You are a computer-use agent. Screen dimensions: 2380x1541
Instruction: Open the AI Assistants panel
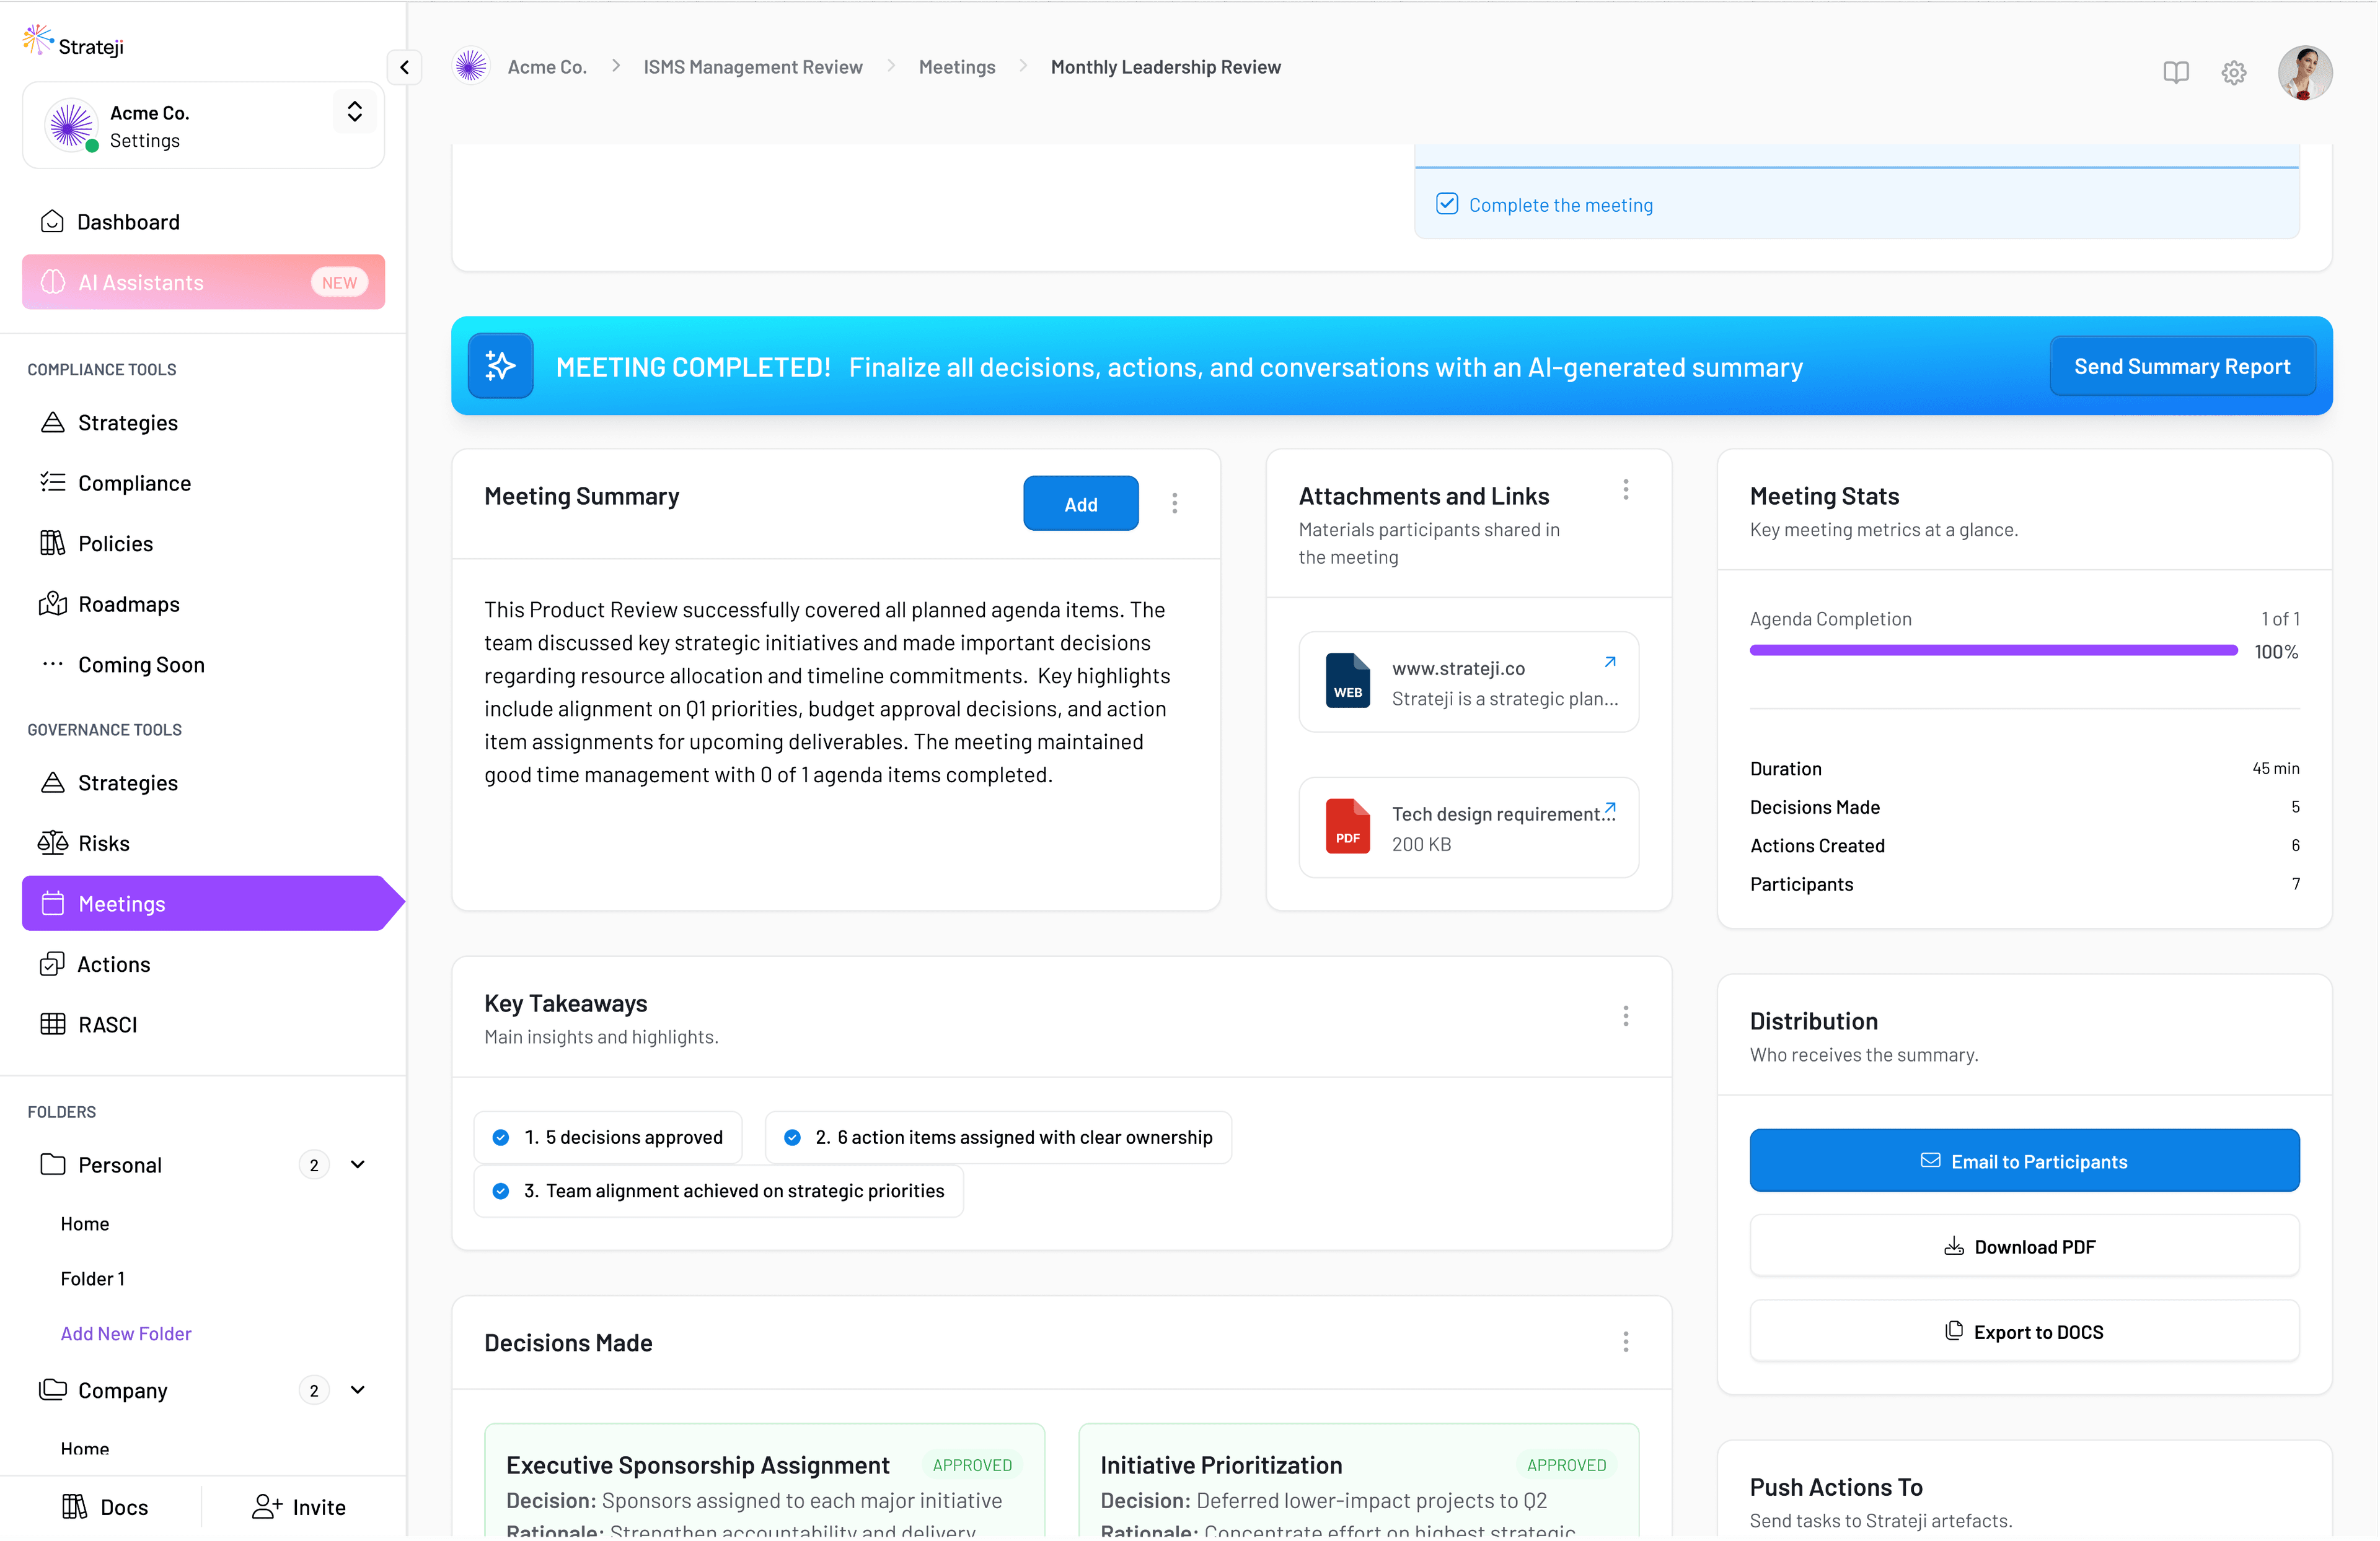140,282
